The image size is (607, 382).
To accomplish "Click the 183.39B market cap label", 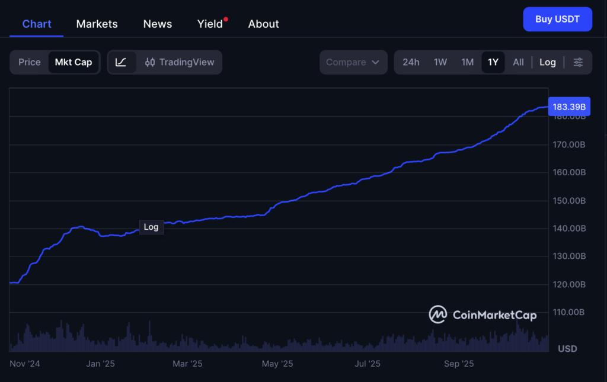I will [x=568, y=106].
